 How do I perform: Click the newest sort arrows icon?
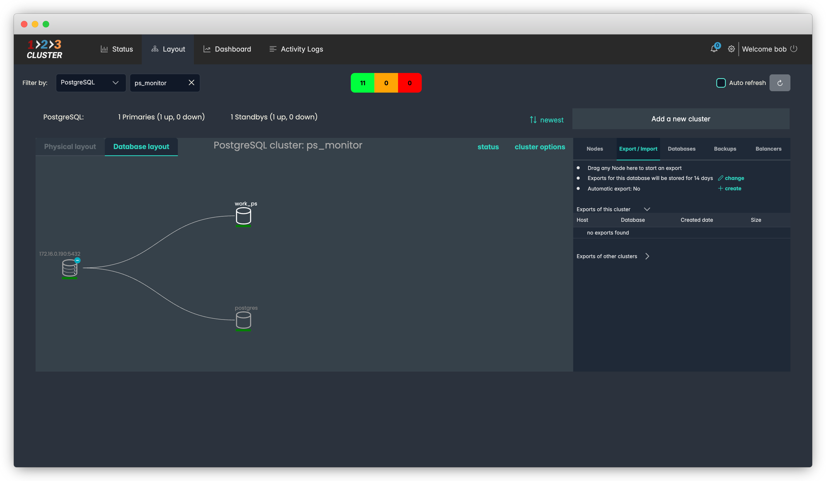click(x=533, y=120)
